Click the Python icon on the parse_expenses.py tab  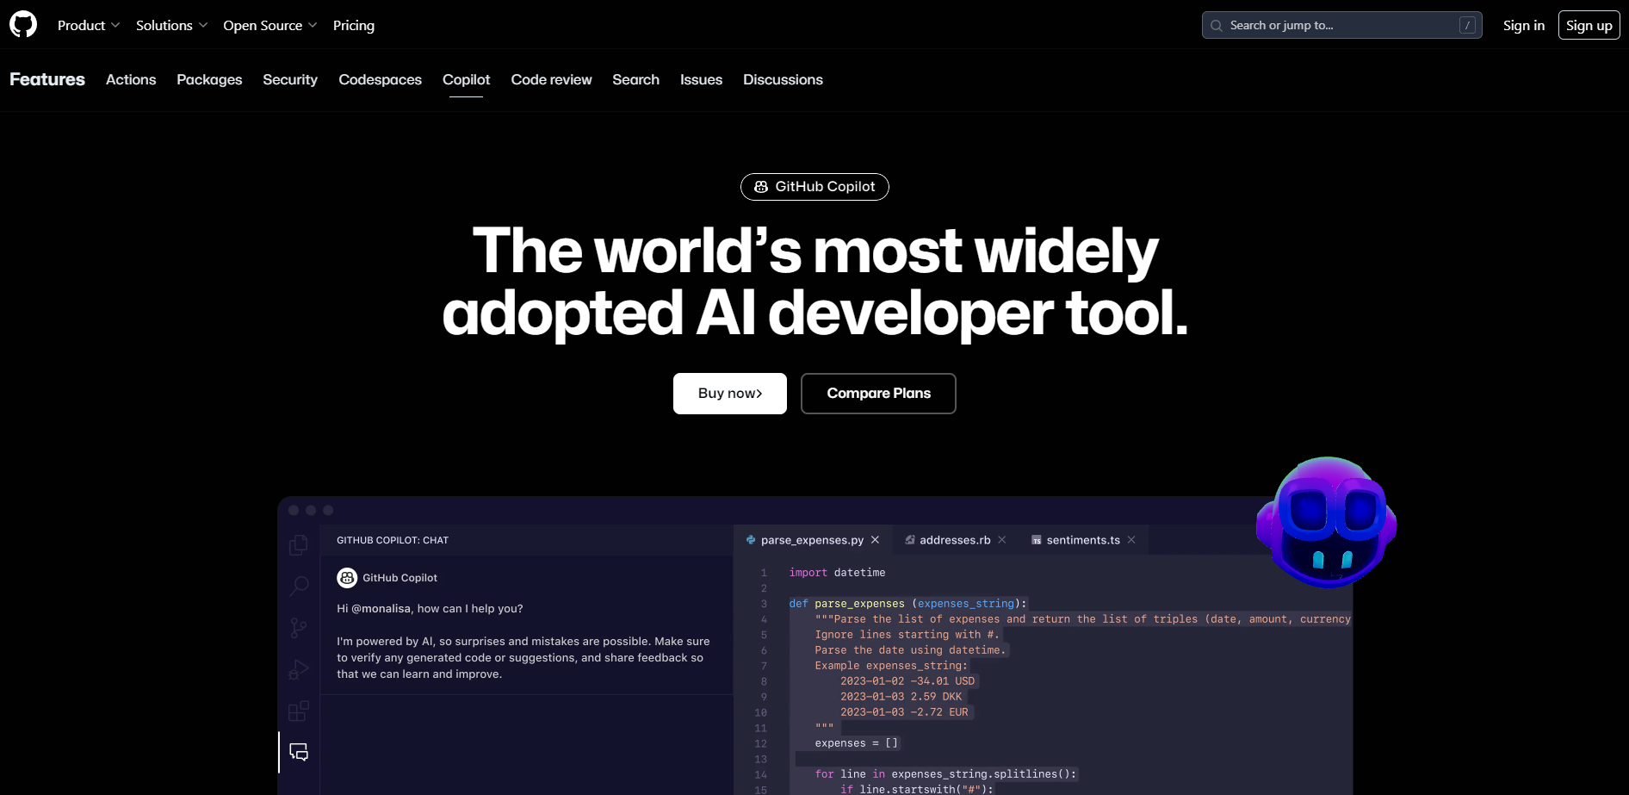[751, 539]
